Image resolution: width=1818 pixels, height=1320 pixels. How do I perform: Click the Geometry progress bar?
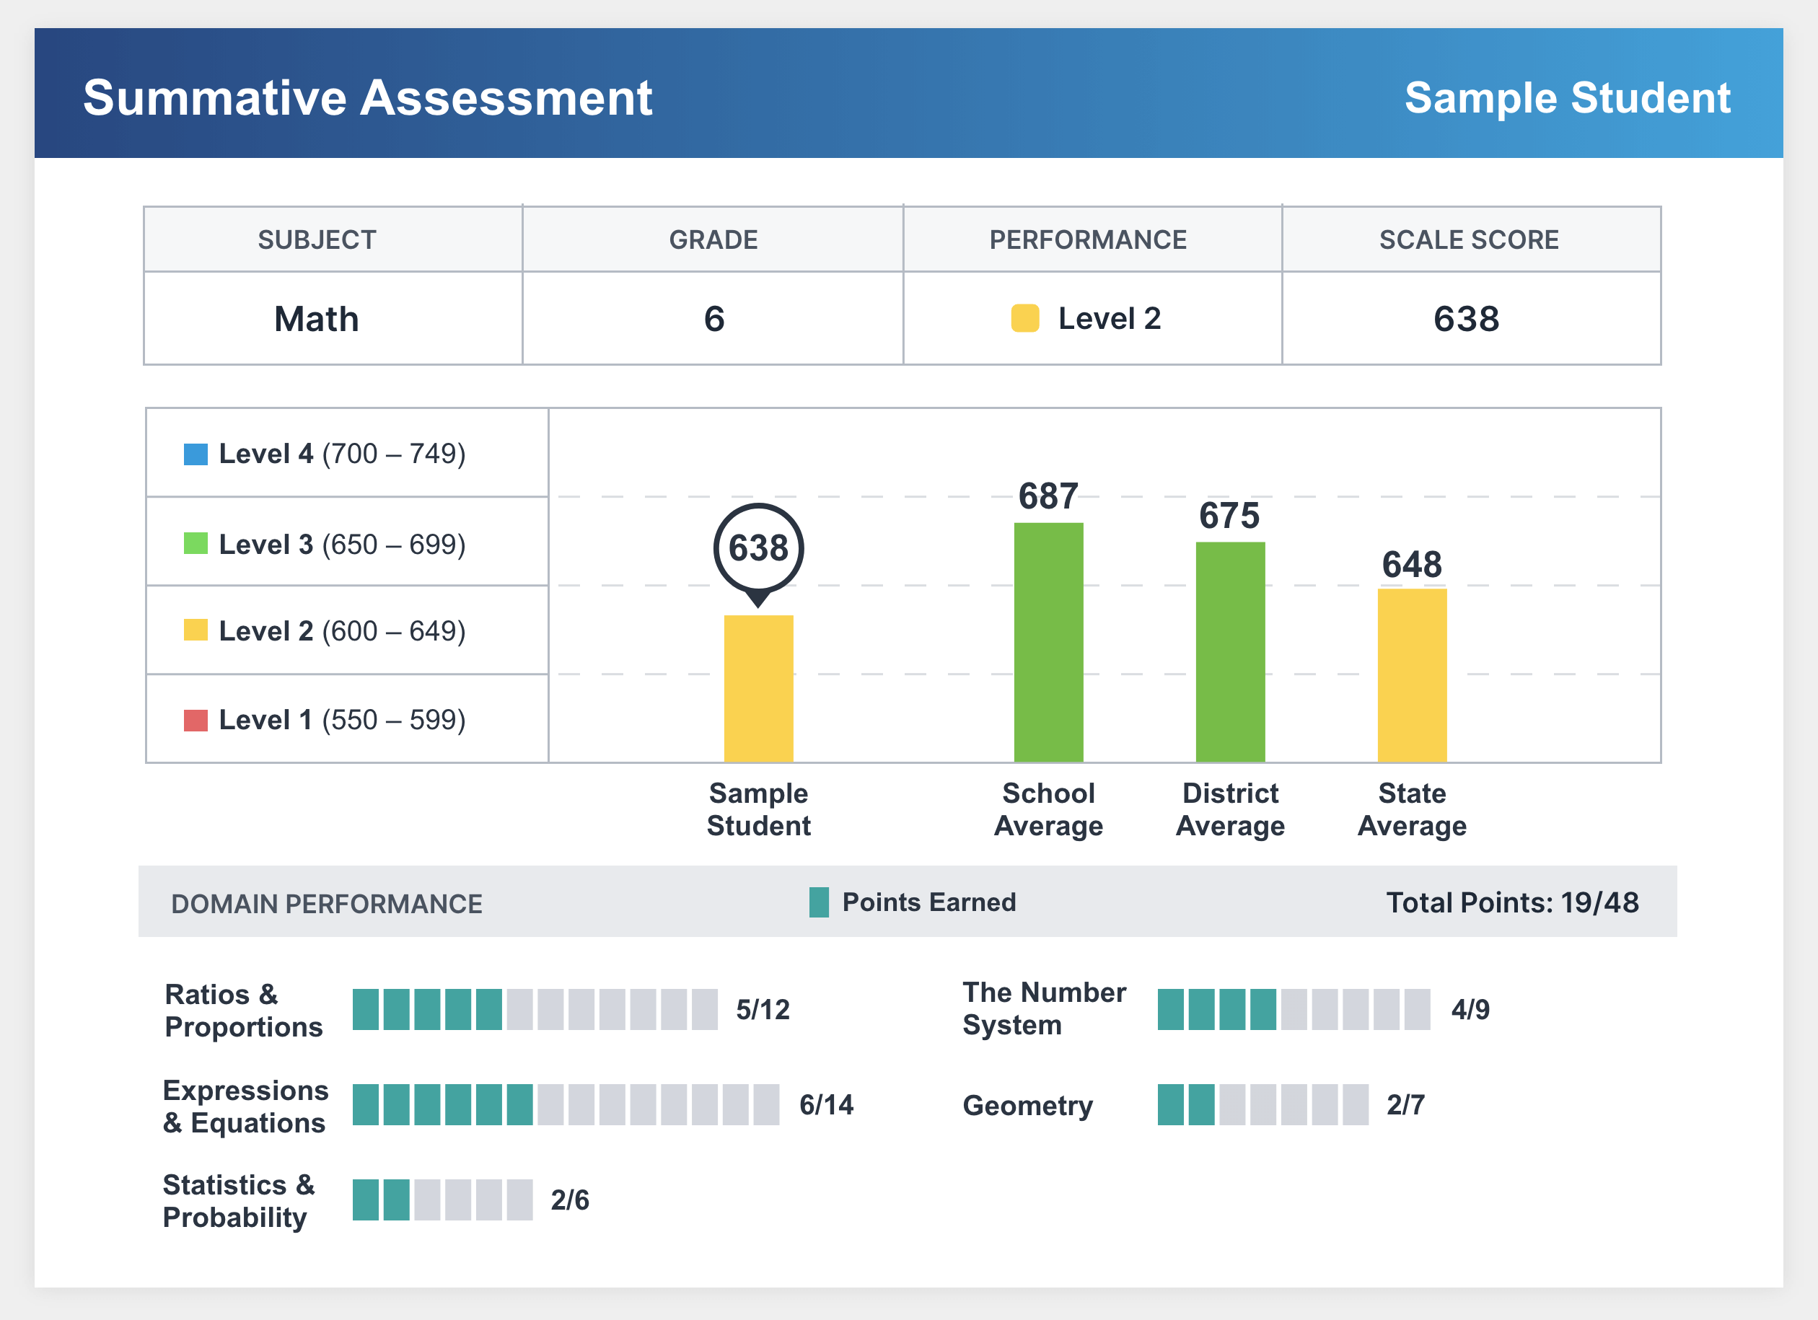click(x=1262, y=1104)
